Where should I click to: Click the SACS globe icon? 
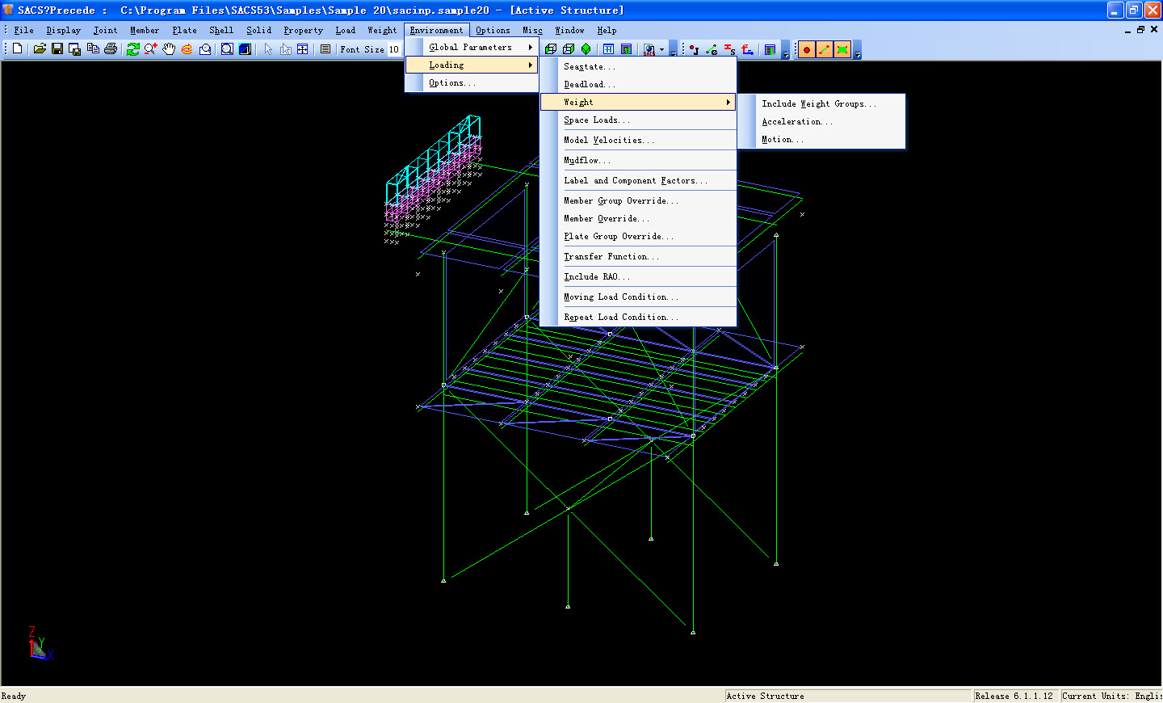(x=649, y=49)
